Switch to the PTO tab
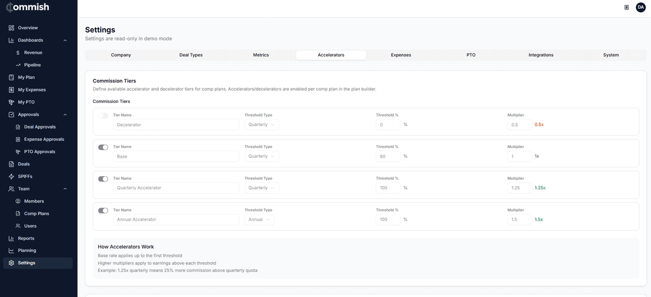Image resolution: width=651 pixels, height=297 pixels. pyautogui.click(x=471, y=55)
